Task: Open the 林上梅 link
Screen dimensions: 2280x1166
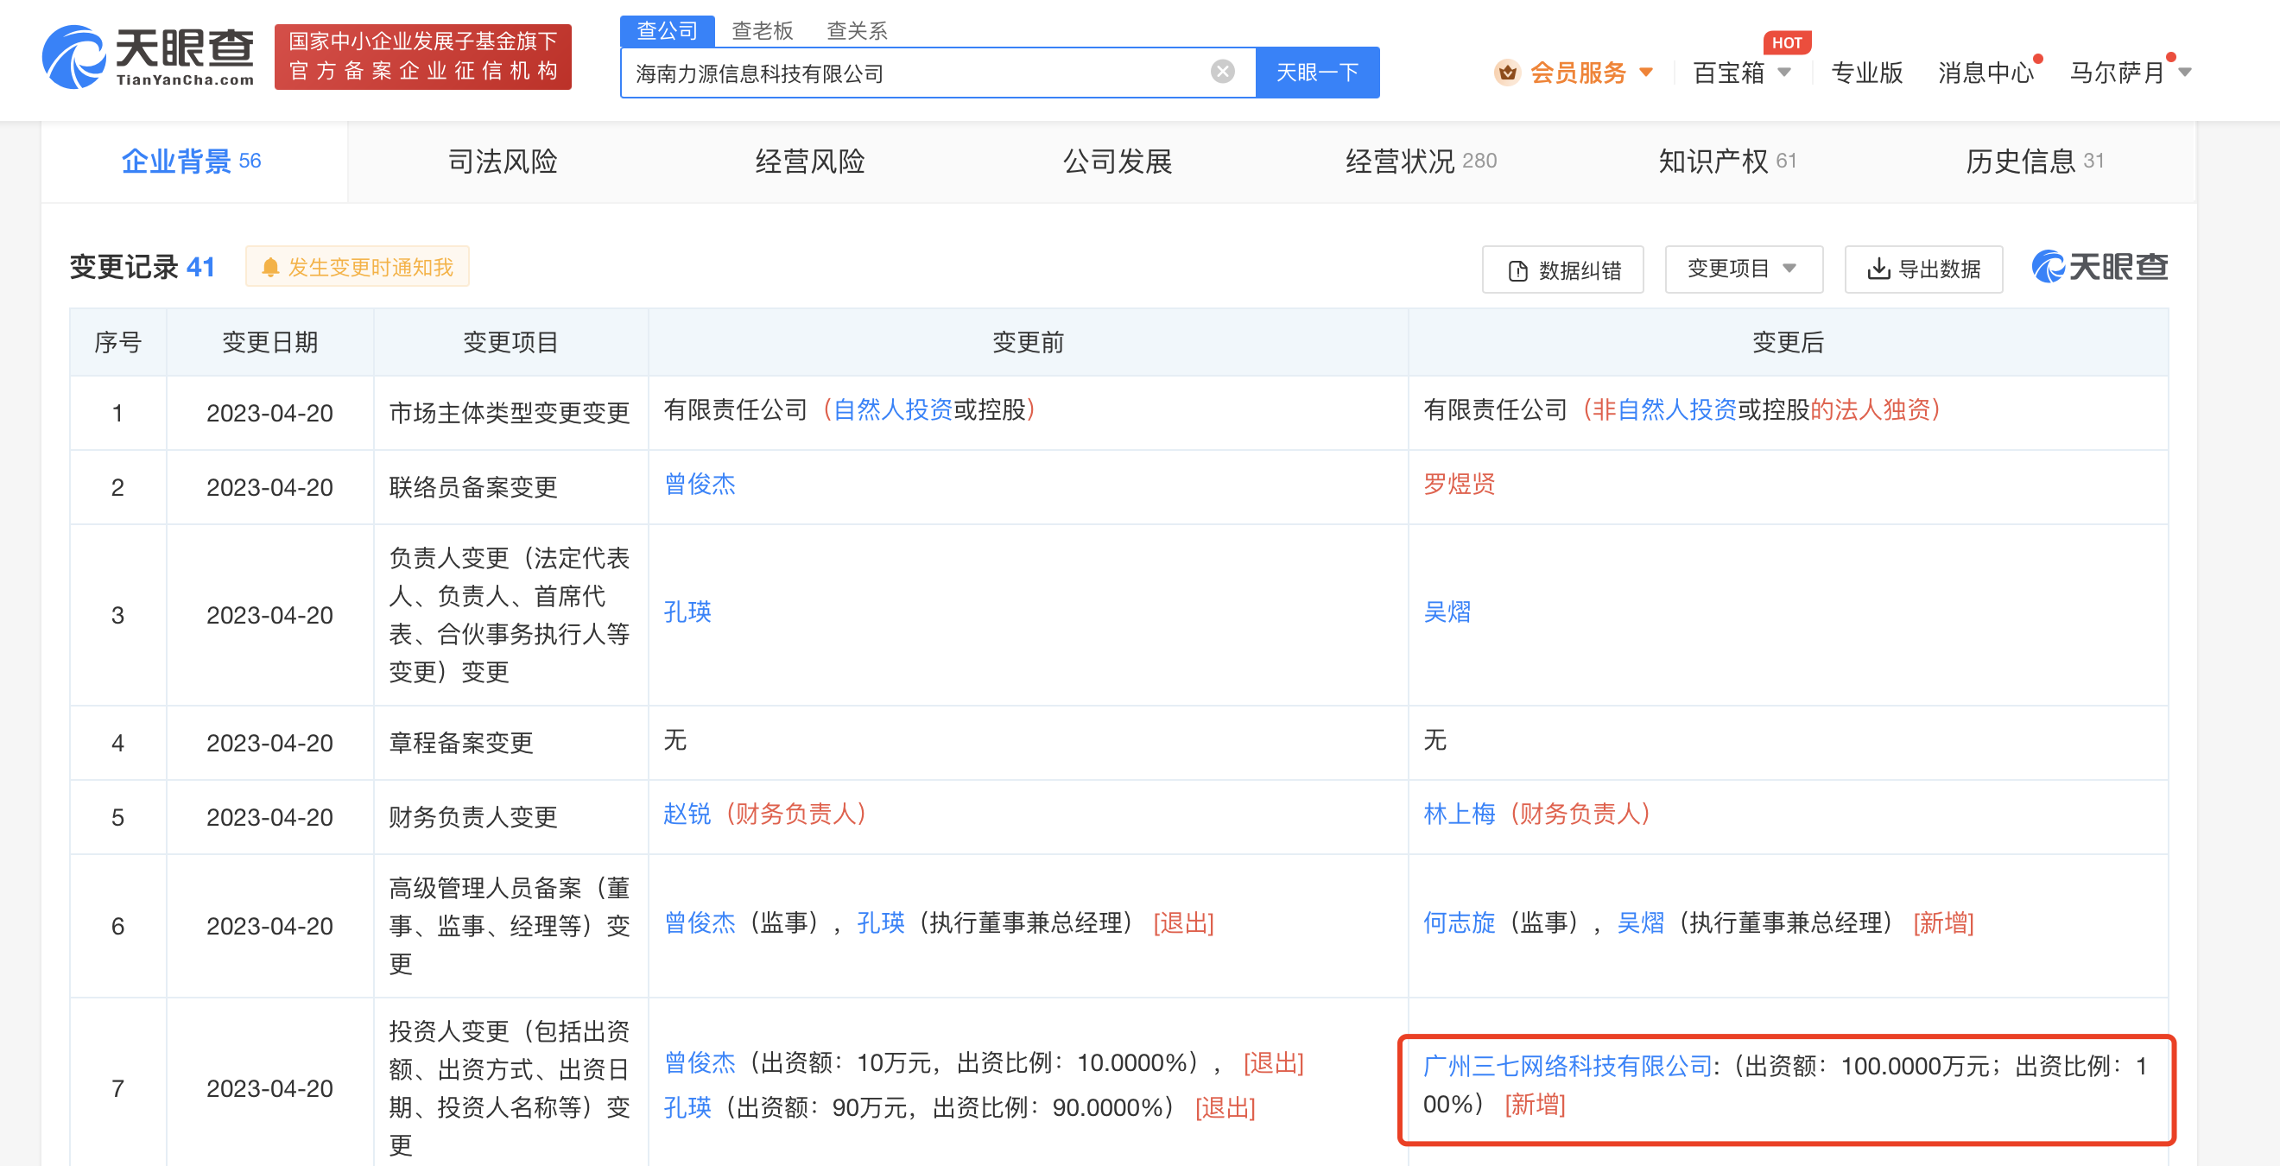Action: click(1459, 814)
